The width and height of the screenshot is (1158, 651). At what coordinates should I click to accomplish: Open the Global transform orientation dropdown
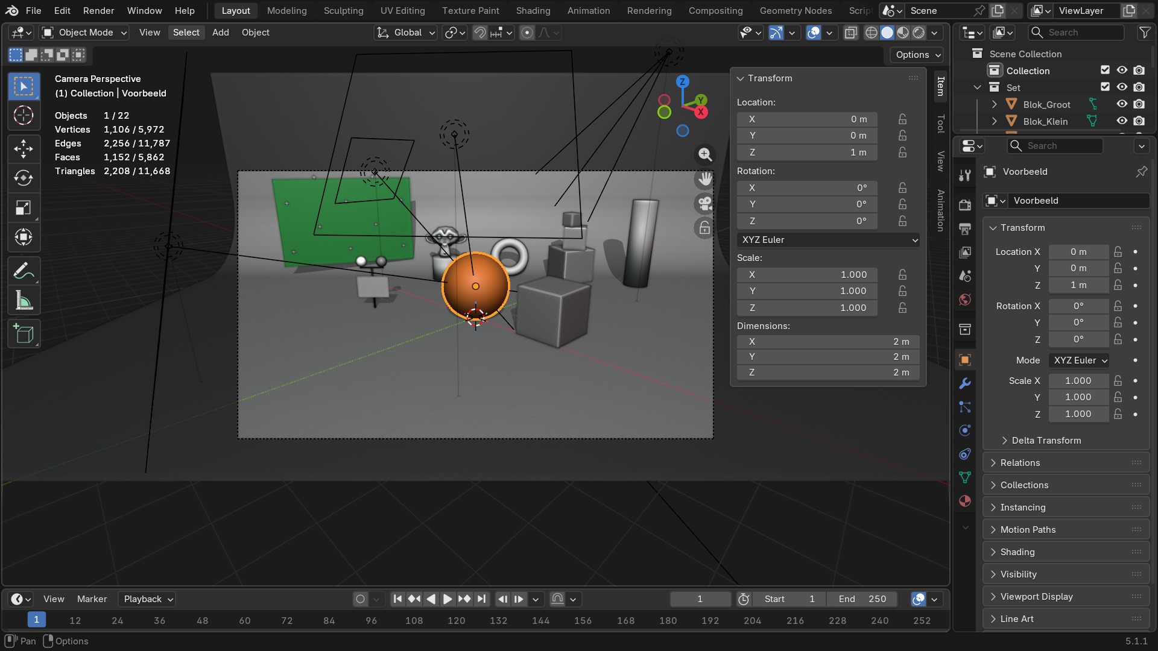pyautogui.click(x=405, y=33)
